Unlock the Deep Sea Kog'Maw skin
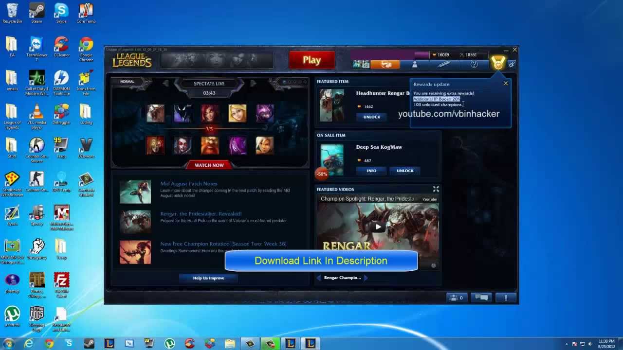Screen dimensions: 623x350 click(x=405, y=171)
